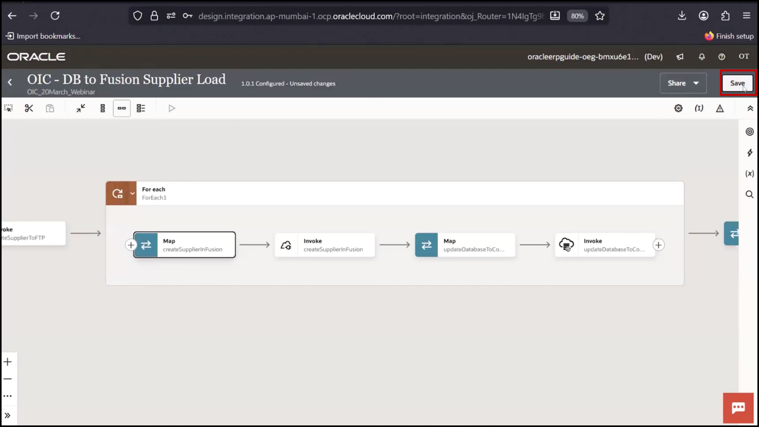Click the integration title DB to Fusion Supplier Load

(126, 79)
